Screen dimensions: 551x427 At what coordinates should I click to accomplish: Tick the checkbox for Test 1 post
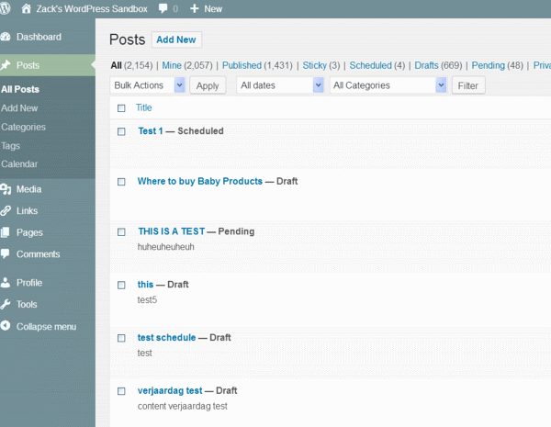(120, 131)
